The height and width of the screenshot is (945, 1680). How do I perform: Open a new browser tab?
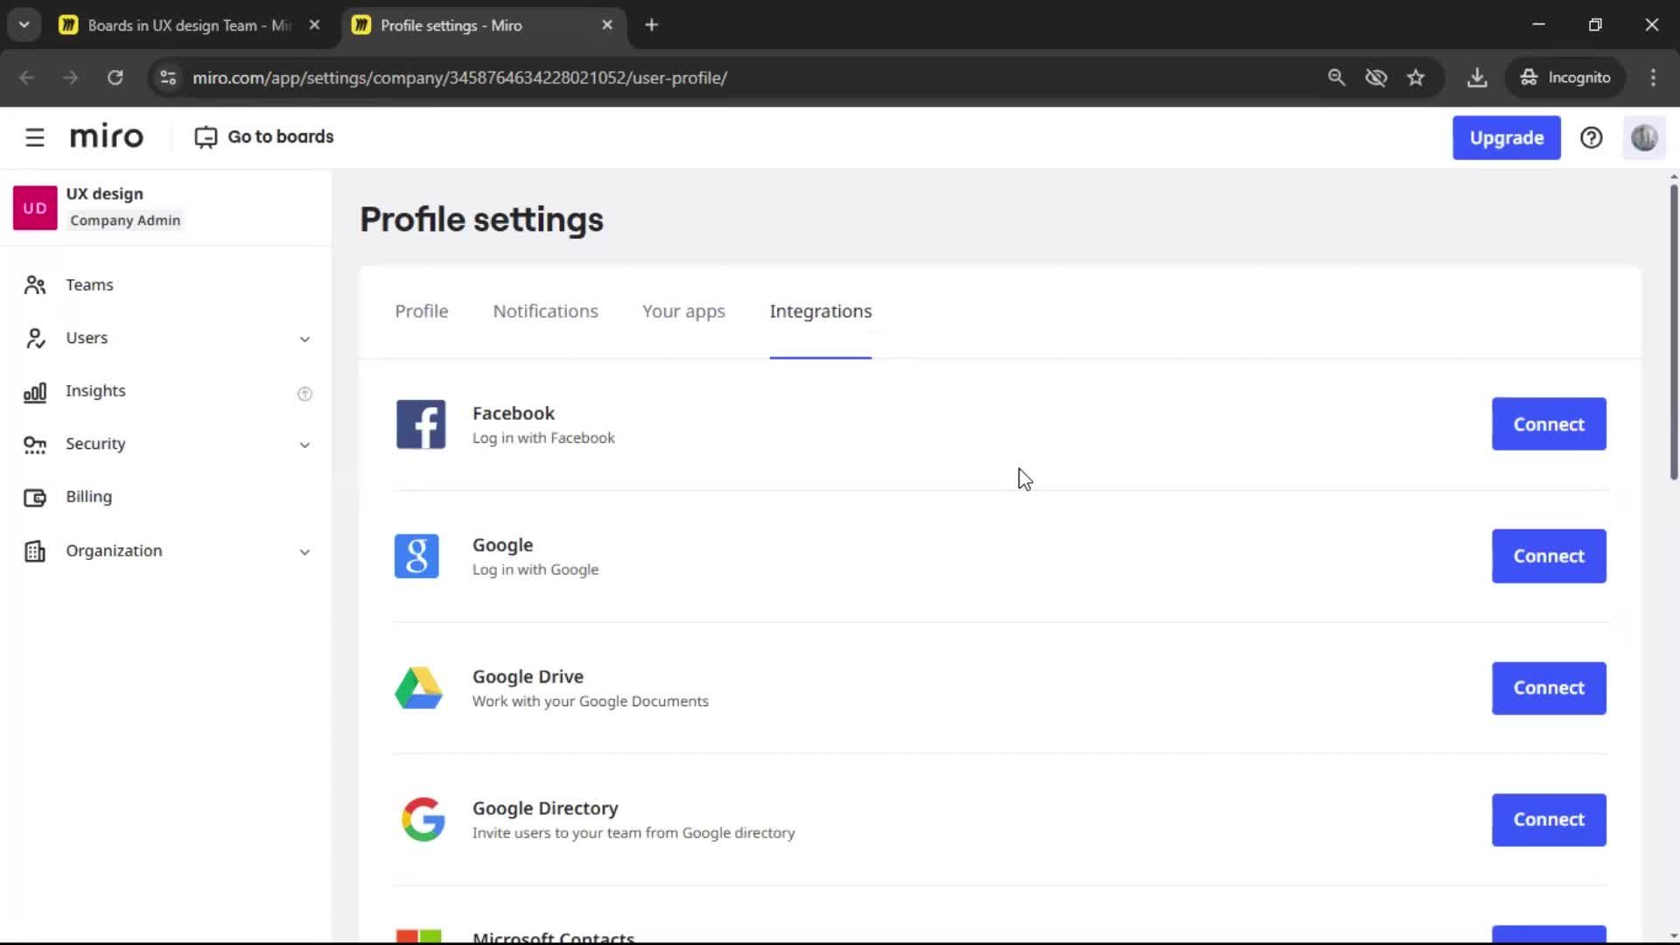(651, 25)
